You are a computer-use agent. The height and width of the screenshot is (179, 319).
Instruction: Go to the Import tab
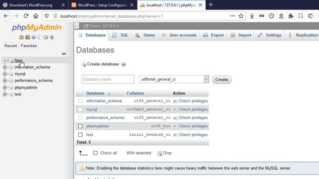click(x=241, y=35)
